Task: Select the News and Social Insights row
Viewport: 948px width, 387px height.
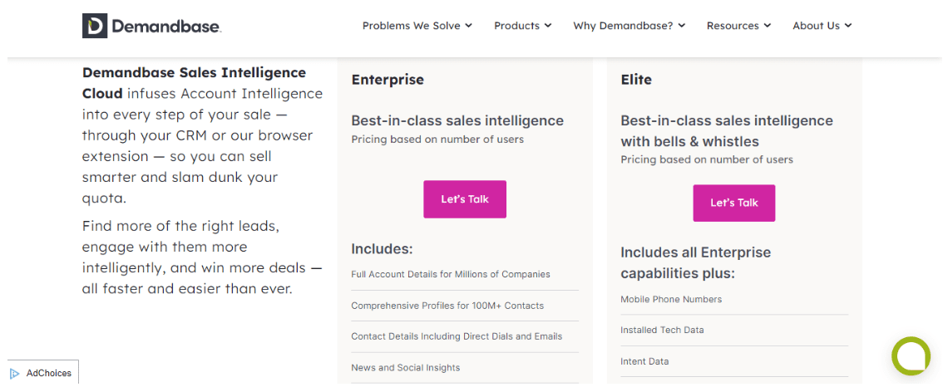Action: point(465,368)
